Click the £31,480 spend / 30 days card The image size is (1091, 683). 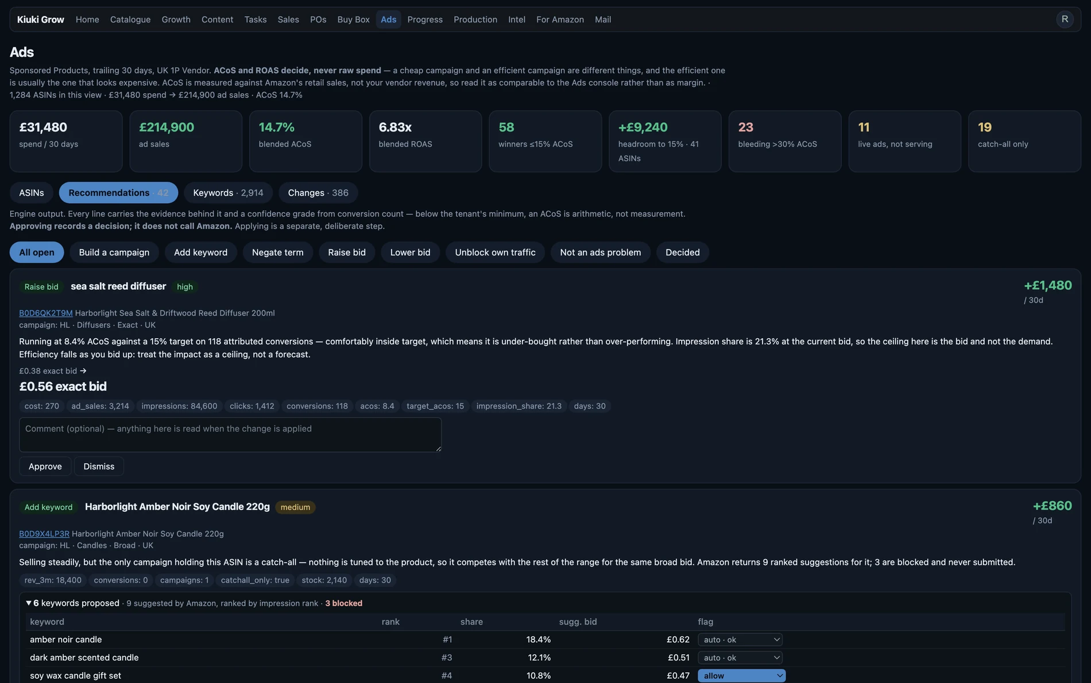coord(66,141)
